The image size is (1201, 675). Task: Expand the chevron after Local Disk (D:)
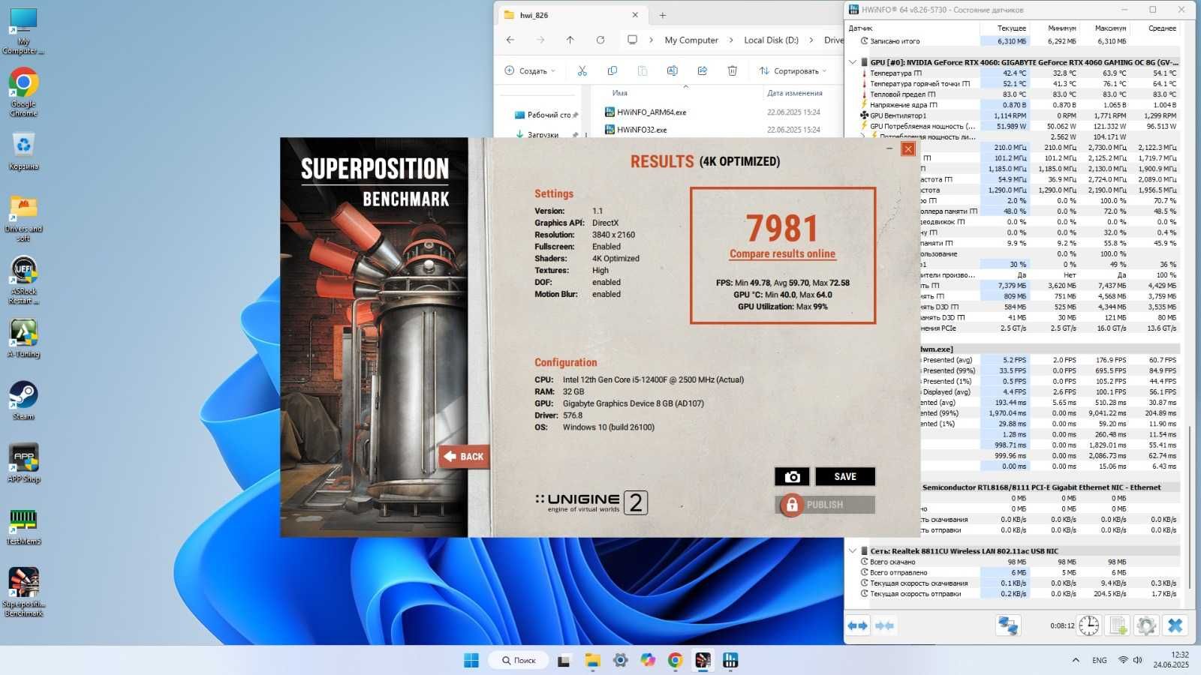[x=811, y=40]
